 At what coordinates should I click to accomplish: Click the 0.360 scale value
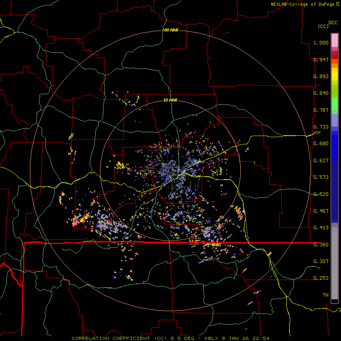[x=321, y=245]
